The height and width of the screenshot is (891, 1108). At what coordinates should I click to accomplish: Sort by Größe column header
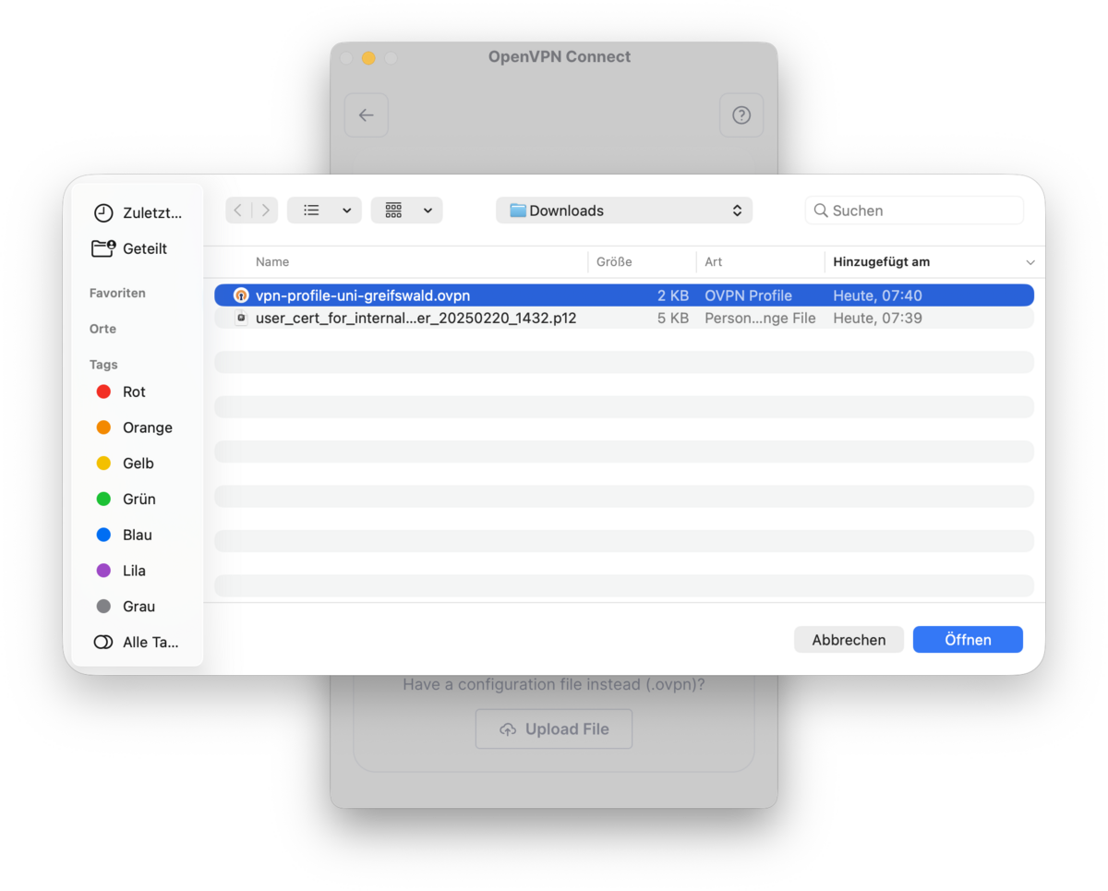614,262
